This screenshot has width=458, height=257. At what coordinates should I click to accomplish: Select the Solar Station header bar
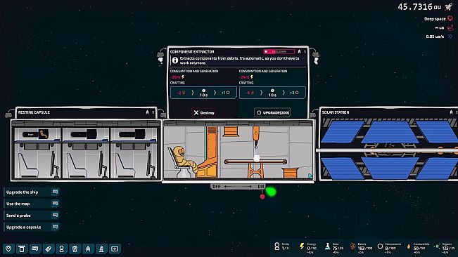point(388,112)
